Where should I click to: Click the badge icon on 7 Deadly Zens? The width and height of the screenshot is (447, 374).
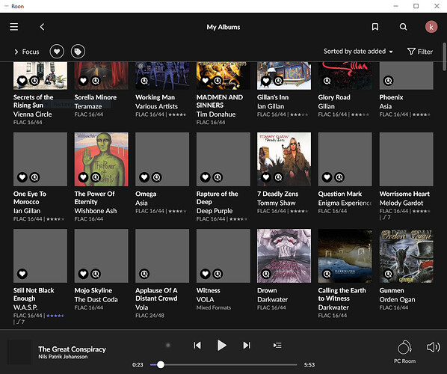tap(279, 177)
